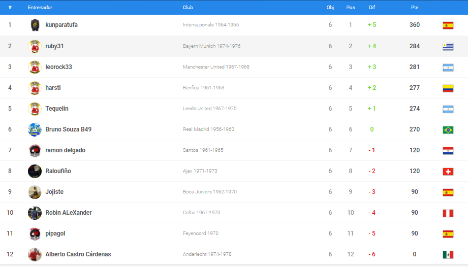
Task: Click the Club column header
Action: (188, 8)
